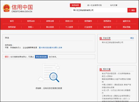Open article 国家旅游局曝光10起不合理低价游案例
The width and height of the screenshot is (139, 102).
point(116,81)
